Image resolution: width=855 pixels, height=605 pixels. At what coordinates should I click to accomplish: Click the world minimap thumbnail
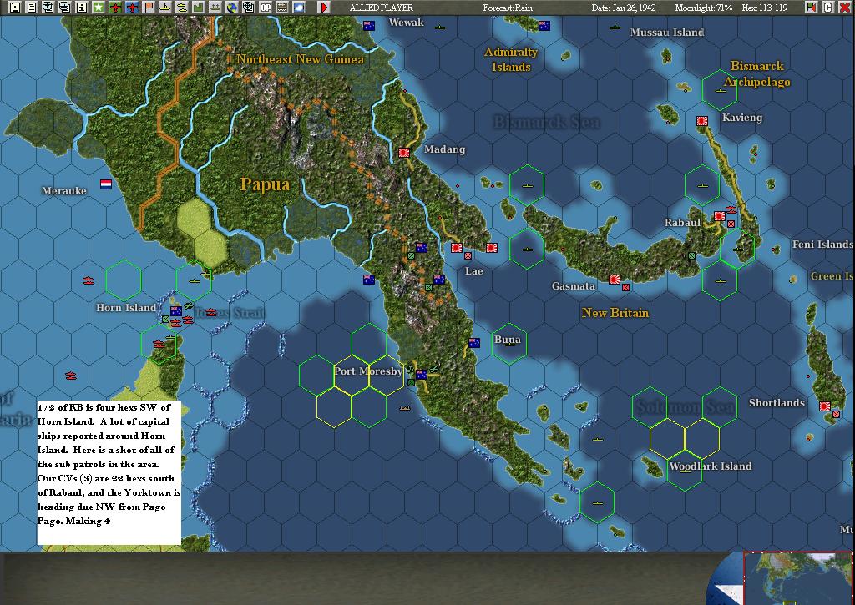(798, 579)
